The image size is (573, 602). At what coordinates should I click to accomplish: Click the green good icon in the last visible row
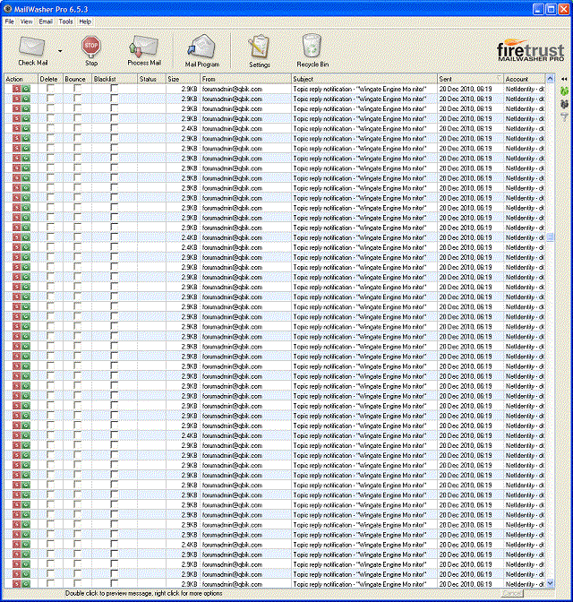click(x=26, y=584)
